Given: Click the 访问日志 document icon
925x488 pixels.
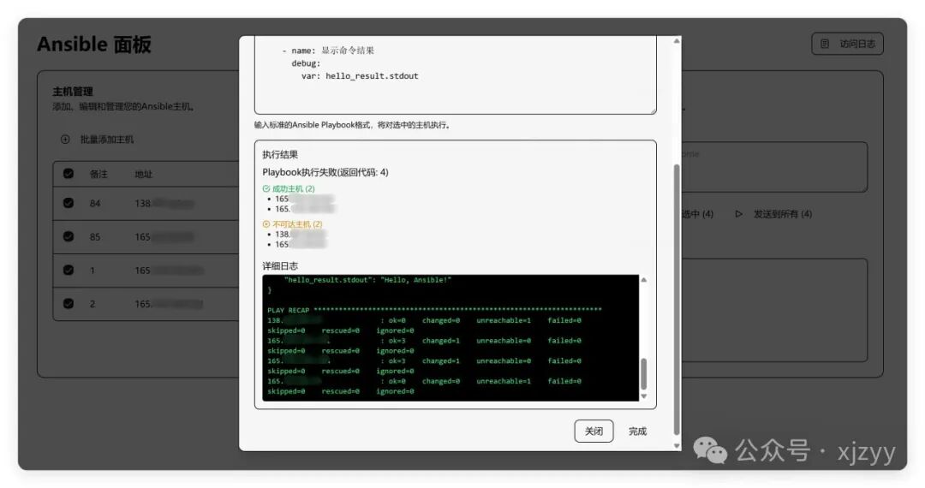Looking at the screenshot, I should pos(825,44).
